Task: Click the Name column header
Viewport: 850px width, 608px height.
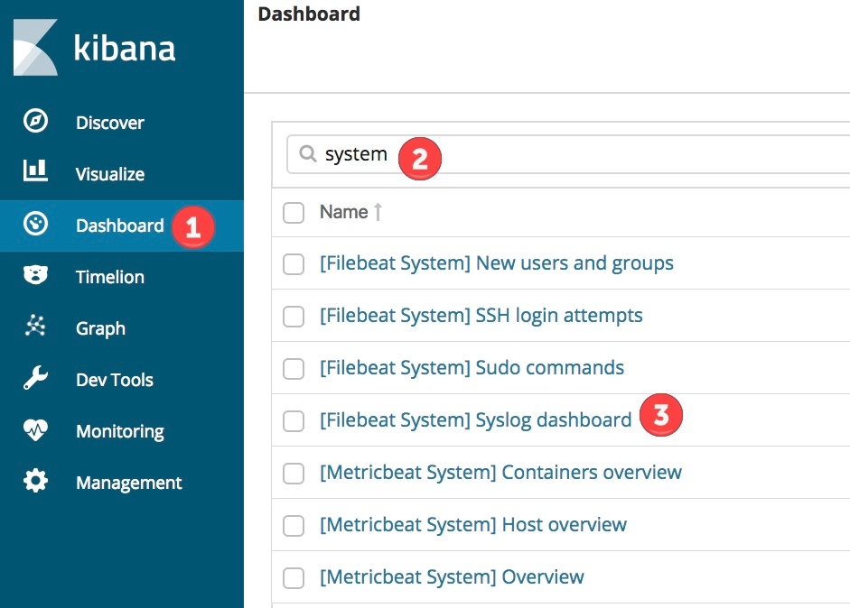Action: (343, 212)
